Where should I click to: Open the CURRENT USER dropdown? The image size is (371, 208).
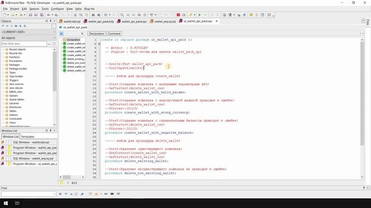click(54, 32)
